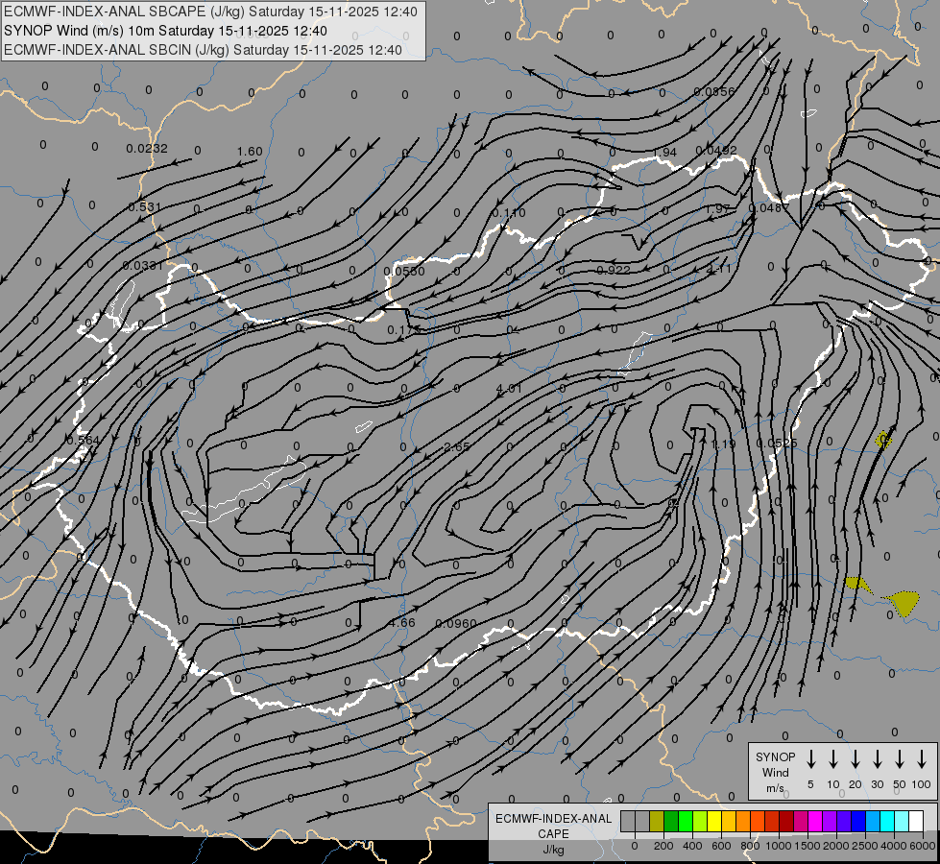Click the 2.65 data value on map
The width and height of the screenshot is (940, 864).
tap(457, 447)
